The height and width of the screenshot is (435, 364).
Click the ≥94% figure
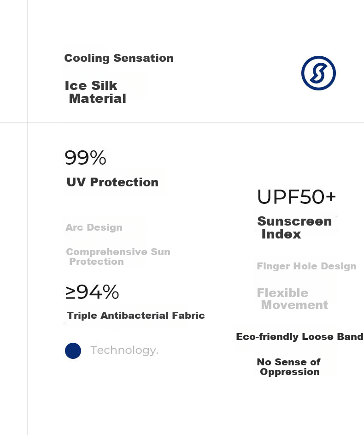(x=92, y=292)
